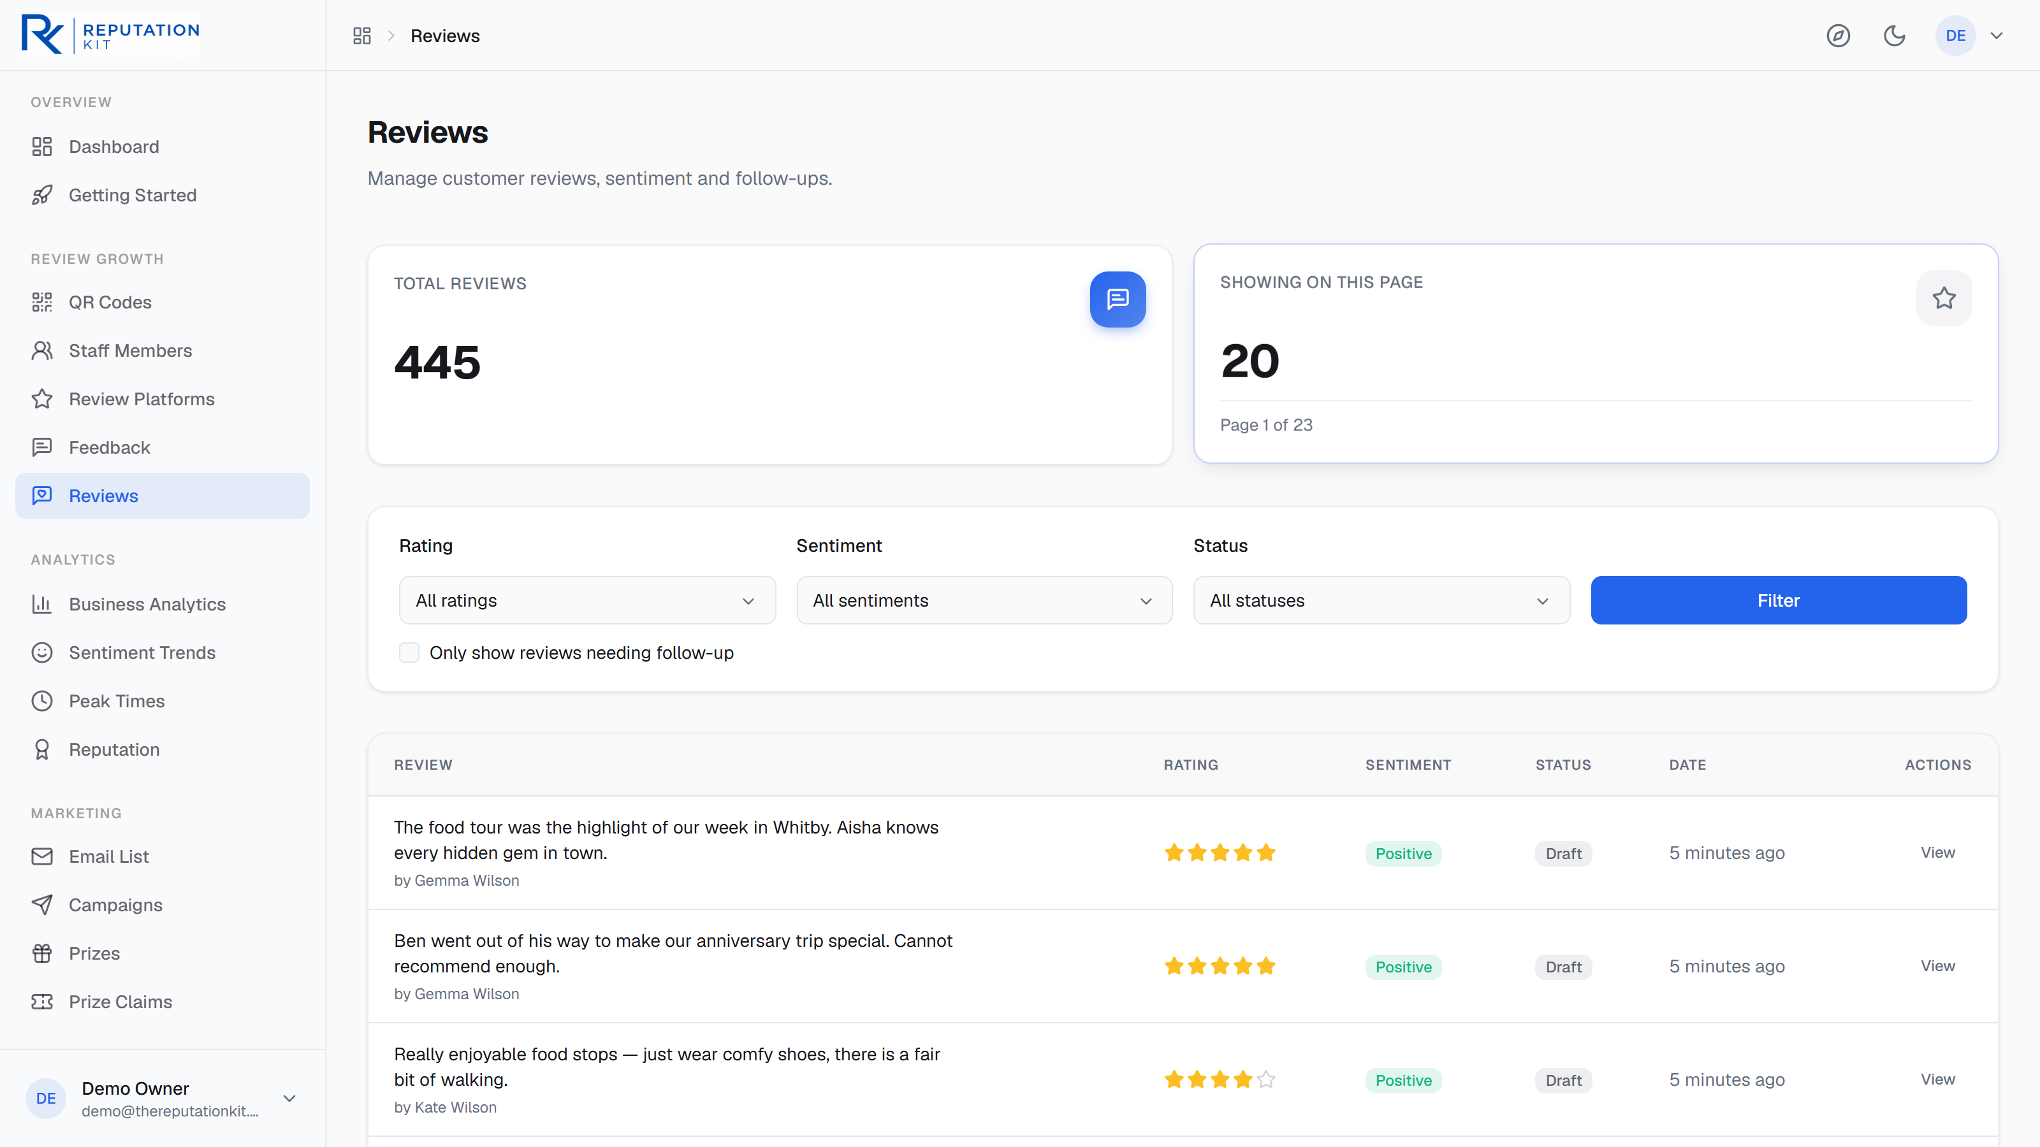Click the Dashboard sidebar icon
The width and height of the screenshot is (2040, 1147).
(x=42, y=147)
